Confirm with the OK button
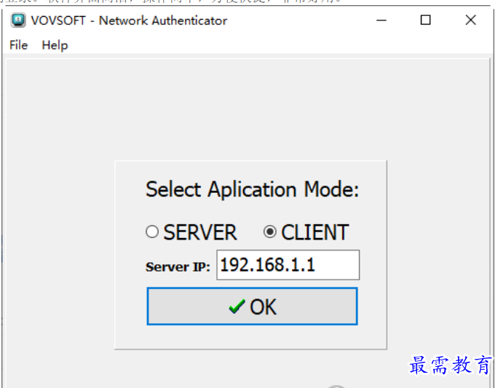The height and width of the screenshot is (388, 498). 252,306
